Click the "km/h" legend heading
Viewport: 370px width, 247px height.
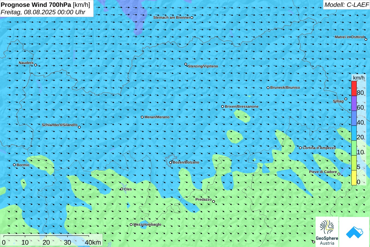pyautogui.click(x=359, y=78)
